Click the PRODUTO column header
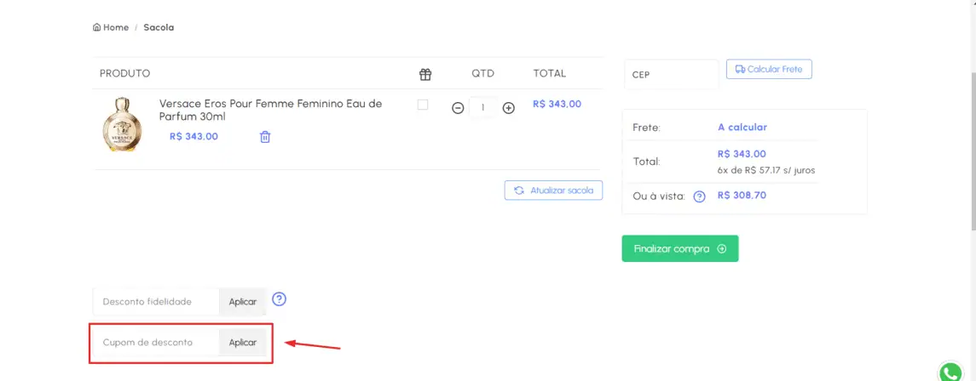The height and width of the screenshot is (381, 976). tap(125, 73)
